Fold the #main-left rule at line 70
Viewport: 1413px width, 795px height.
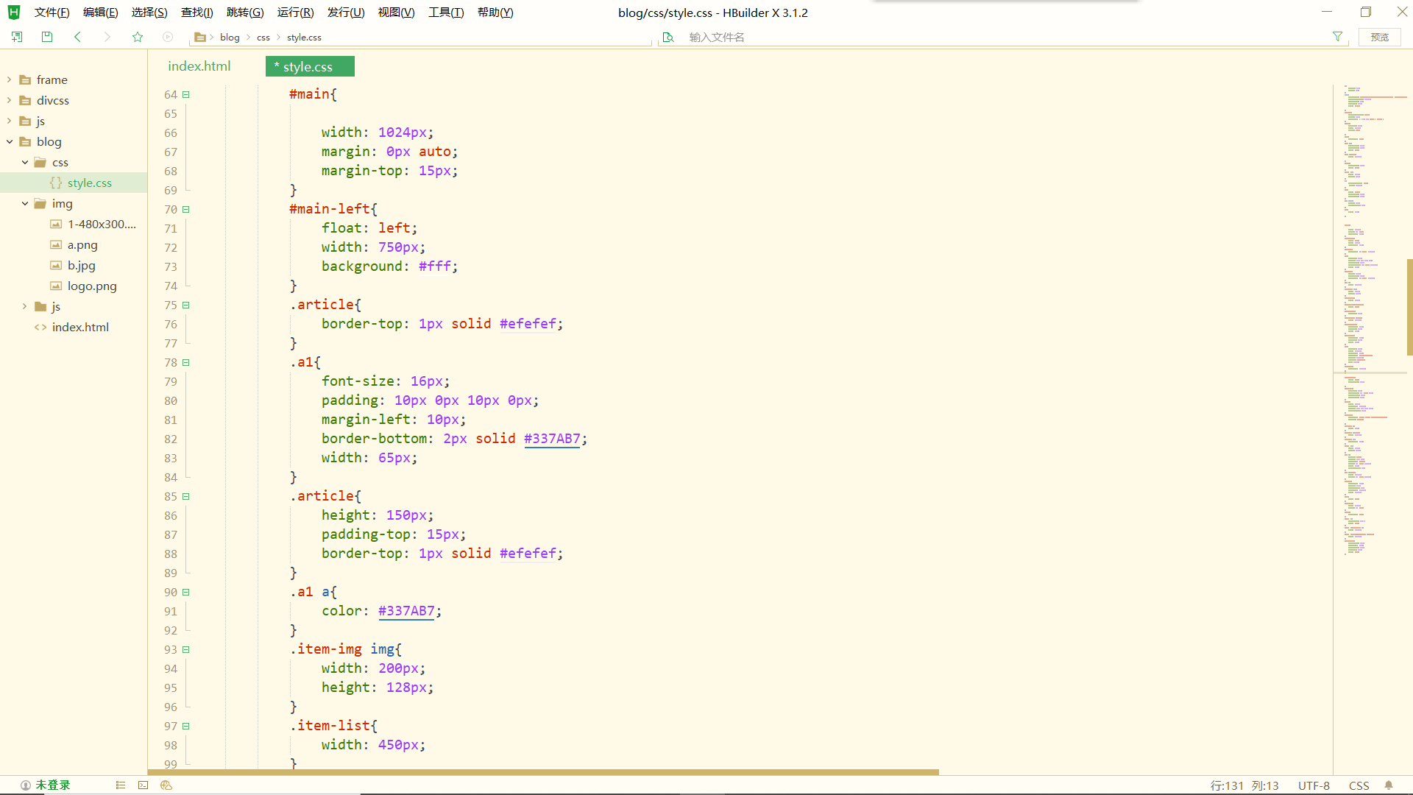point(186,210)
